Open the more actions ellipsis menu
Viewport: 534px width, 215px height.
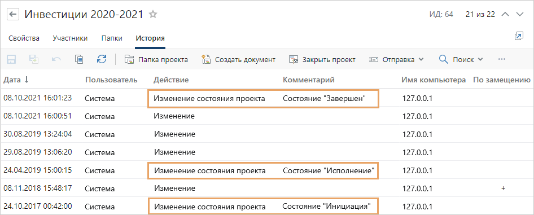(501, 59)
